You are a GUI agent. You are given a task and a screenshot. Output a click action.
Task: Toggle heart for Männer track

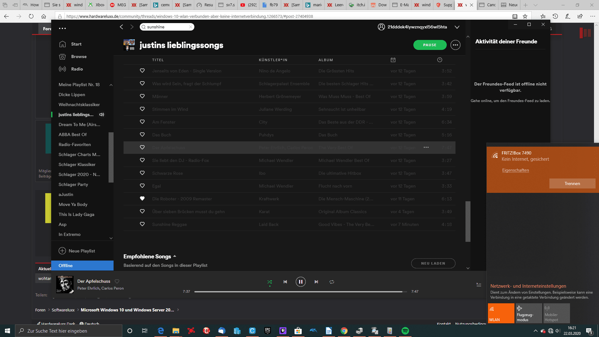[x=142, y=96]
